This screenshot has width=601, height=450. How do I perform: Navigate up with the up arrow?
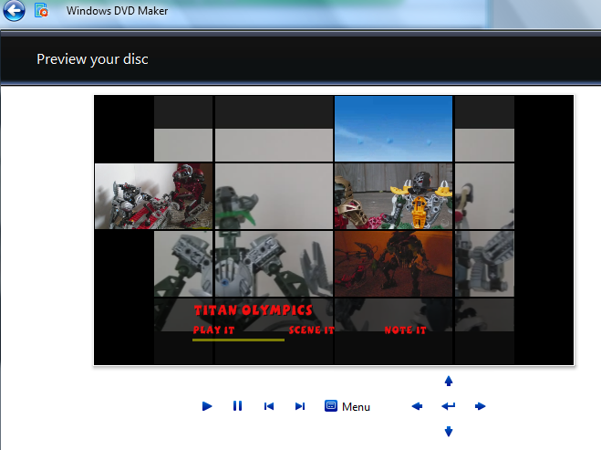tap(449, 381)
